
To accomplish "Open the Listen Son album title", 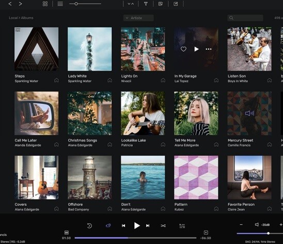I will pyautogui.click(x=237, y=76).
